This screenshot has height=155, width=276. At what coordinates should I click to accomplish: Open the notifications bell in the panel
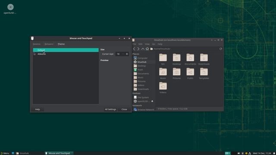(274, 153)
